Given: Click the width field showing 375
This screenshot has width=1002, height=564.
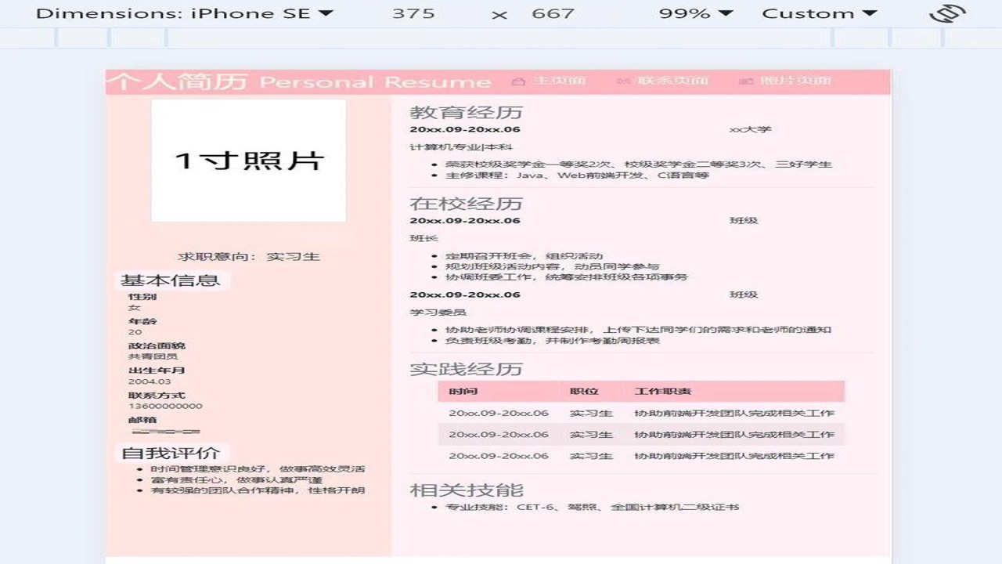Looking at the screenshot, I should click(x=414, y=13).
